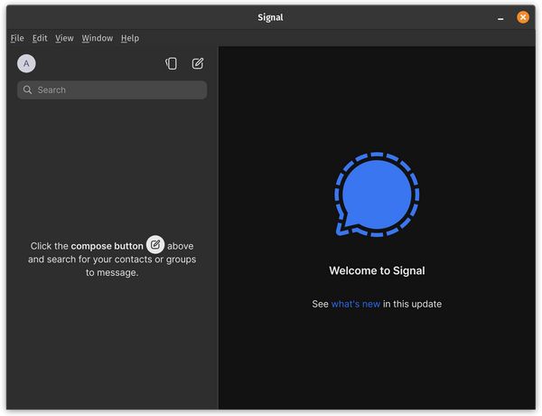Expand the View menu
The image size is (542, 416).
(64, 38)
